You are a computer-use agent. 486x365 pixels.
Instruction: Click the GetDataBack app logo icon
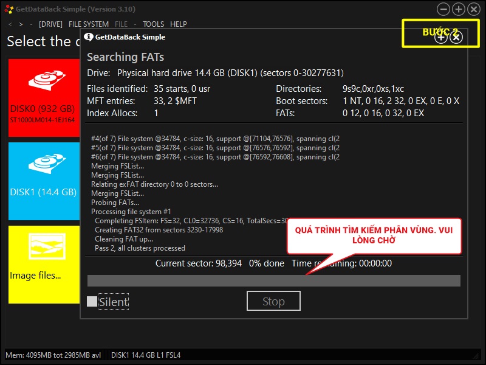tap(9, 9)
